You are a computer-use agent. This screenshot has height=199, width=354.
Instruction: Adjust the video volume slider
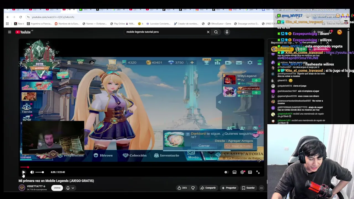coord(39,172)
